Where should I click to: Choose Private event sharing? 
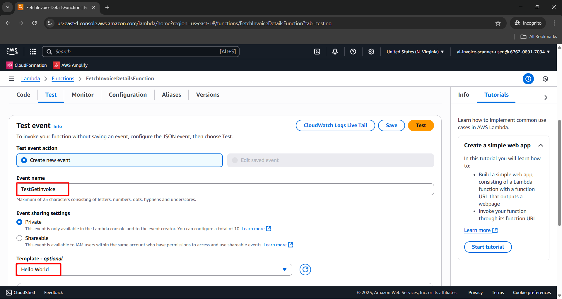click(x=19, y=222)
